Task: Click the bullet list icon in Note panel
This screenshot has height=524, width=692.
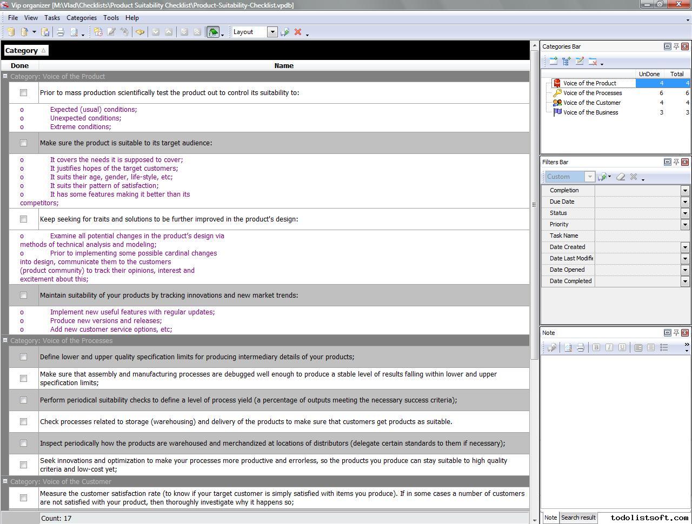Action: pyautogui.click(x=664, y=347)
